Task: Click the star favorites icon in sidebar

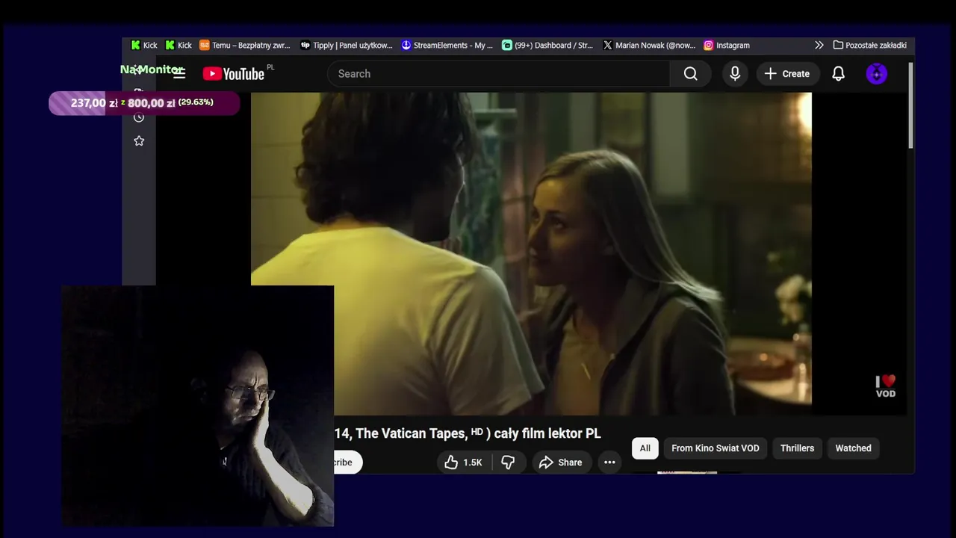Action: [139, 141]
